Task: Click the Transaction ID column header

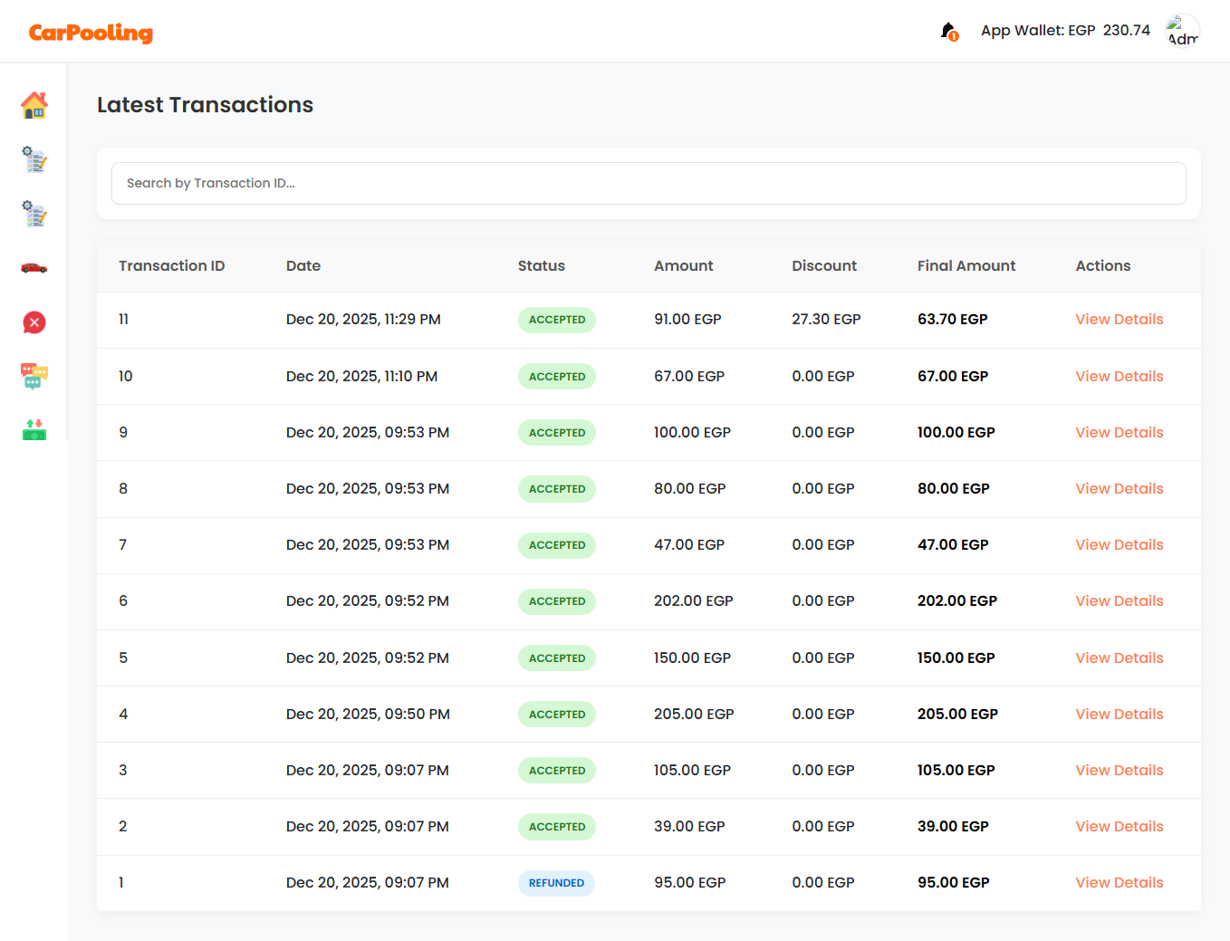Action: [x=171, y=266]
